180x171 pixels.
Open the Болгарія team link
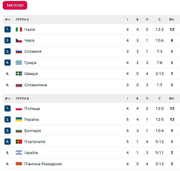tap(33, 131)
